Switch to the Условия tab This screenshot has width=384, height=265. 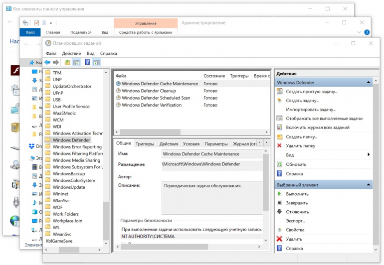click(192, 144)
